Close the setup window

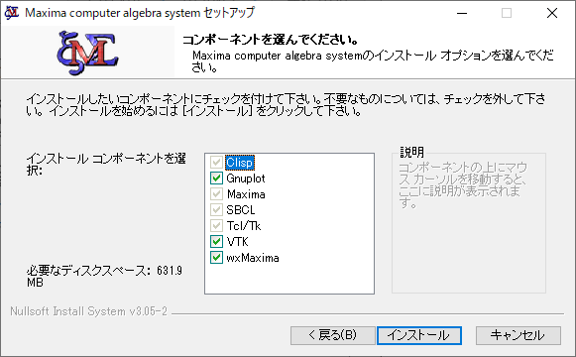coord(552,13)
